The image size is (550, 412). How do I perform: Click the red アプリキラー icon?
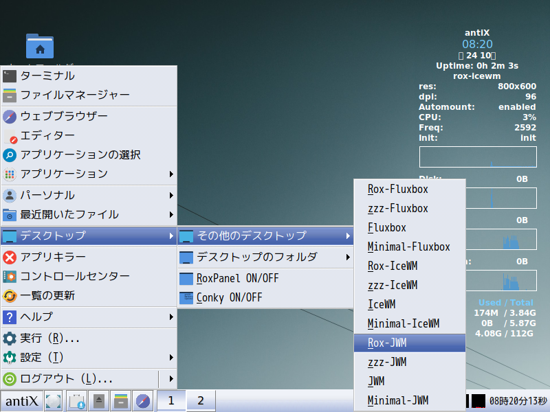click(x=10, y=257)
